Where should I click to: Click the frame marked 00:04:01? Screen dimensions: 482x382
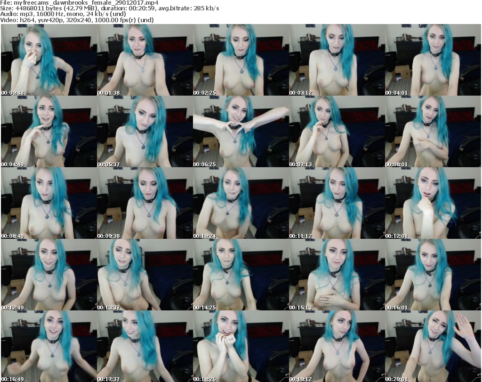tap(433, 60)
